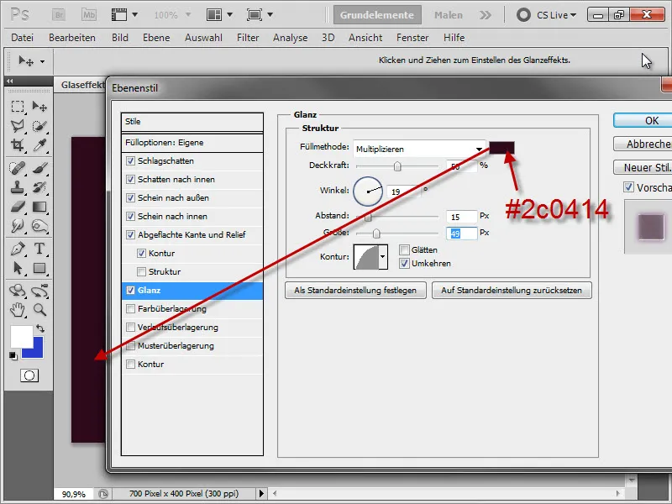The image size is (672, 504).
Task: Click Als Standardeinstellung festlegen button
Action: pos(355,290)
